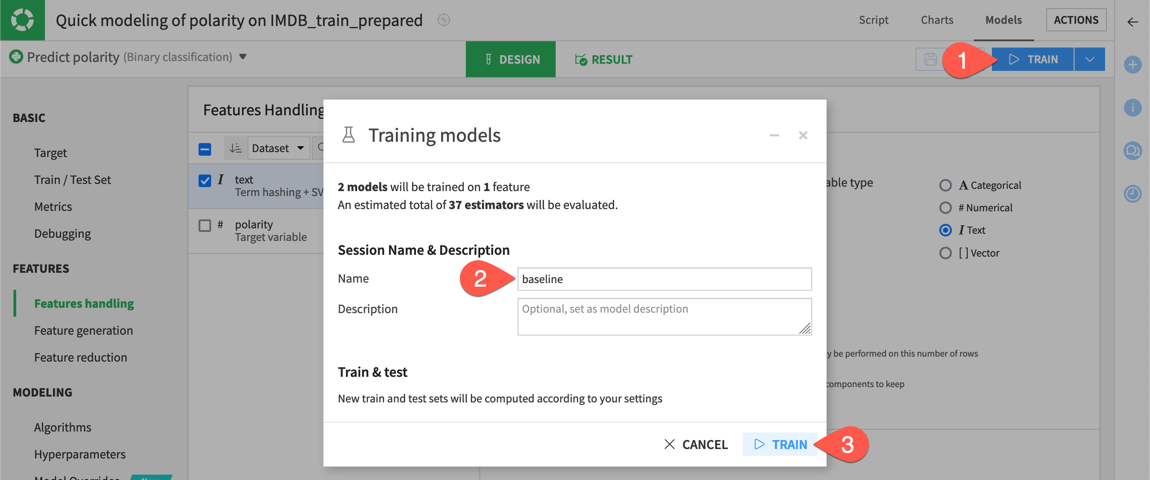The height and width of the screenshot is (480, 1150).
Task: Open the Hyperparameters settings
Action: (80, 454)
